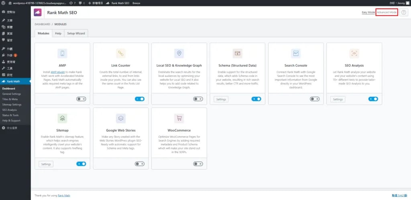This screenshot has height=200, width=411.
Task: Open Rank Math SEO in admin bar
Action: (118, 3)
